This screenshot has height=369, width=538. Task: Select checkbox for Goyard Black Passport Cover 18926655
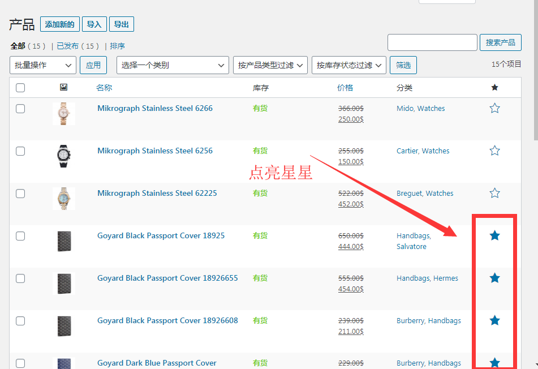click(20, 278)
